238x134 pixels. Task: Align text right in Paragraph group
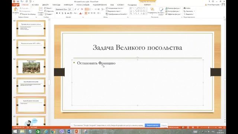[91, 13]
